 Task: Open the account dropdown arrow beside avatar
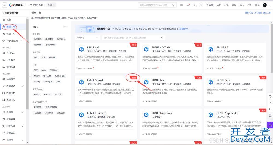269,5
